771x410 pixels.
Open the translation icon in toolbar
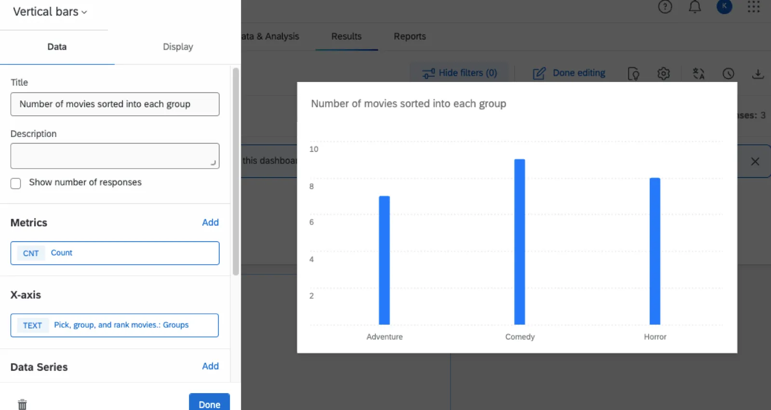[x=699, y=73]
